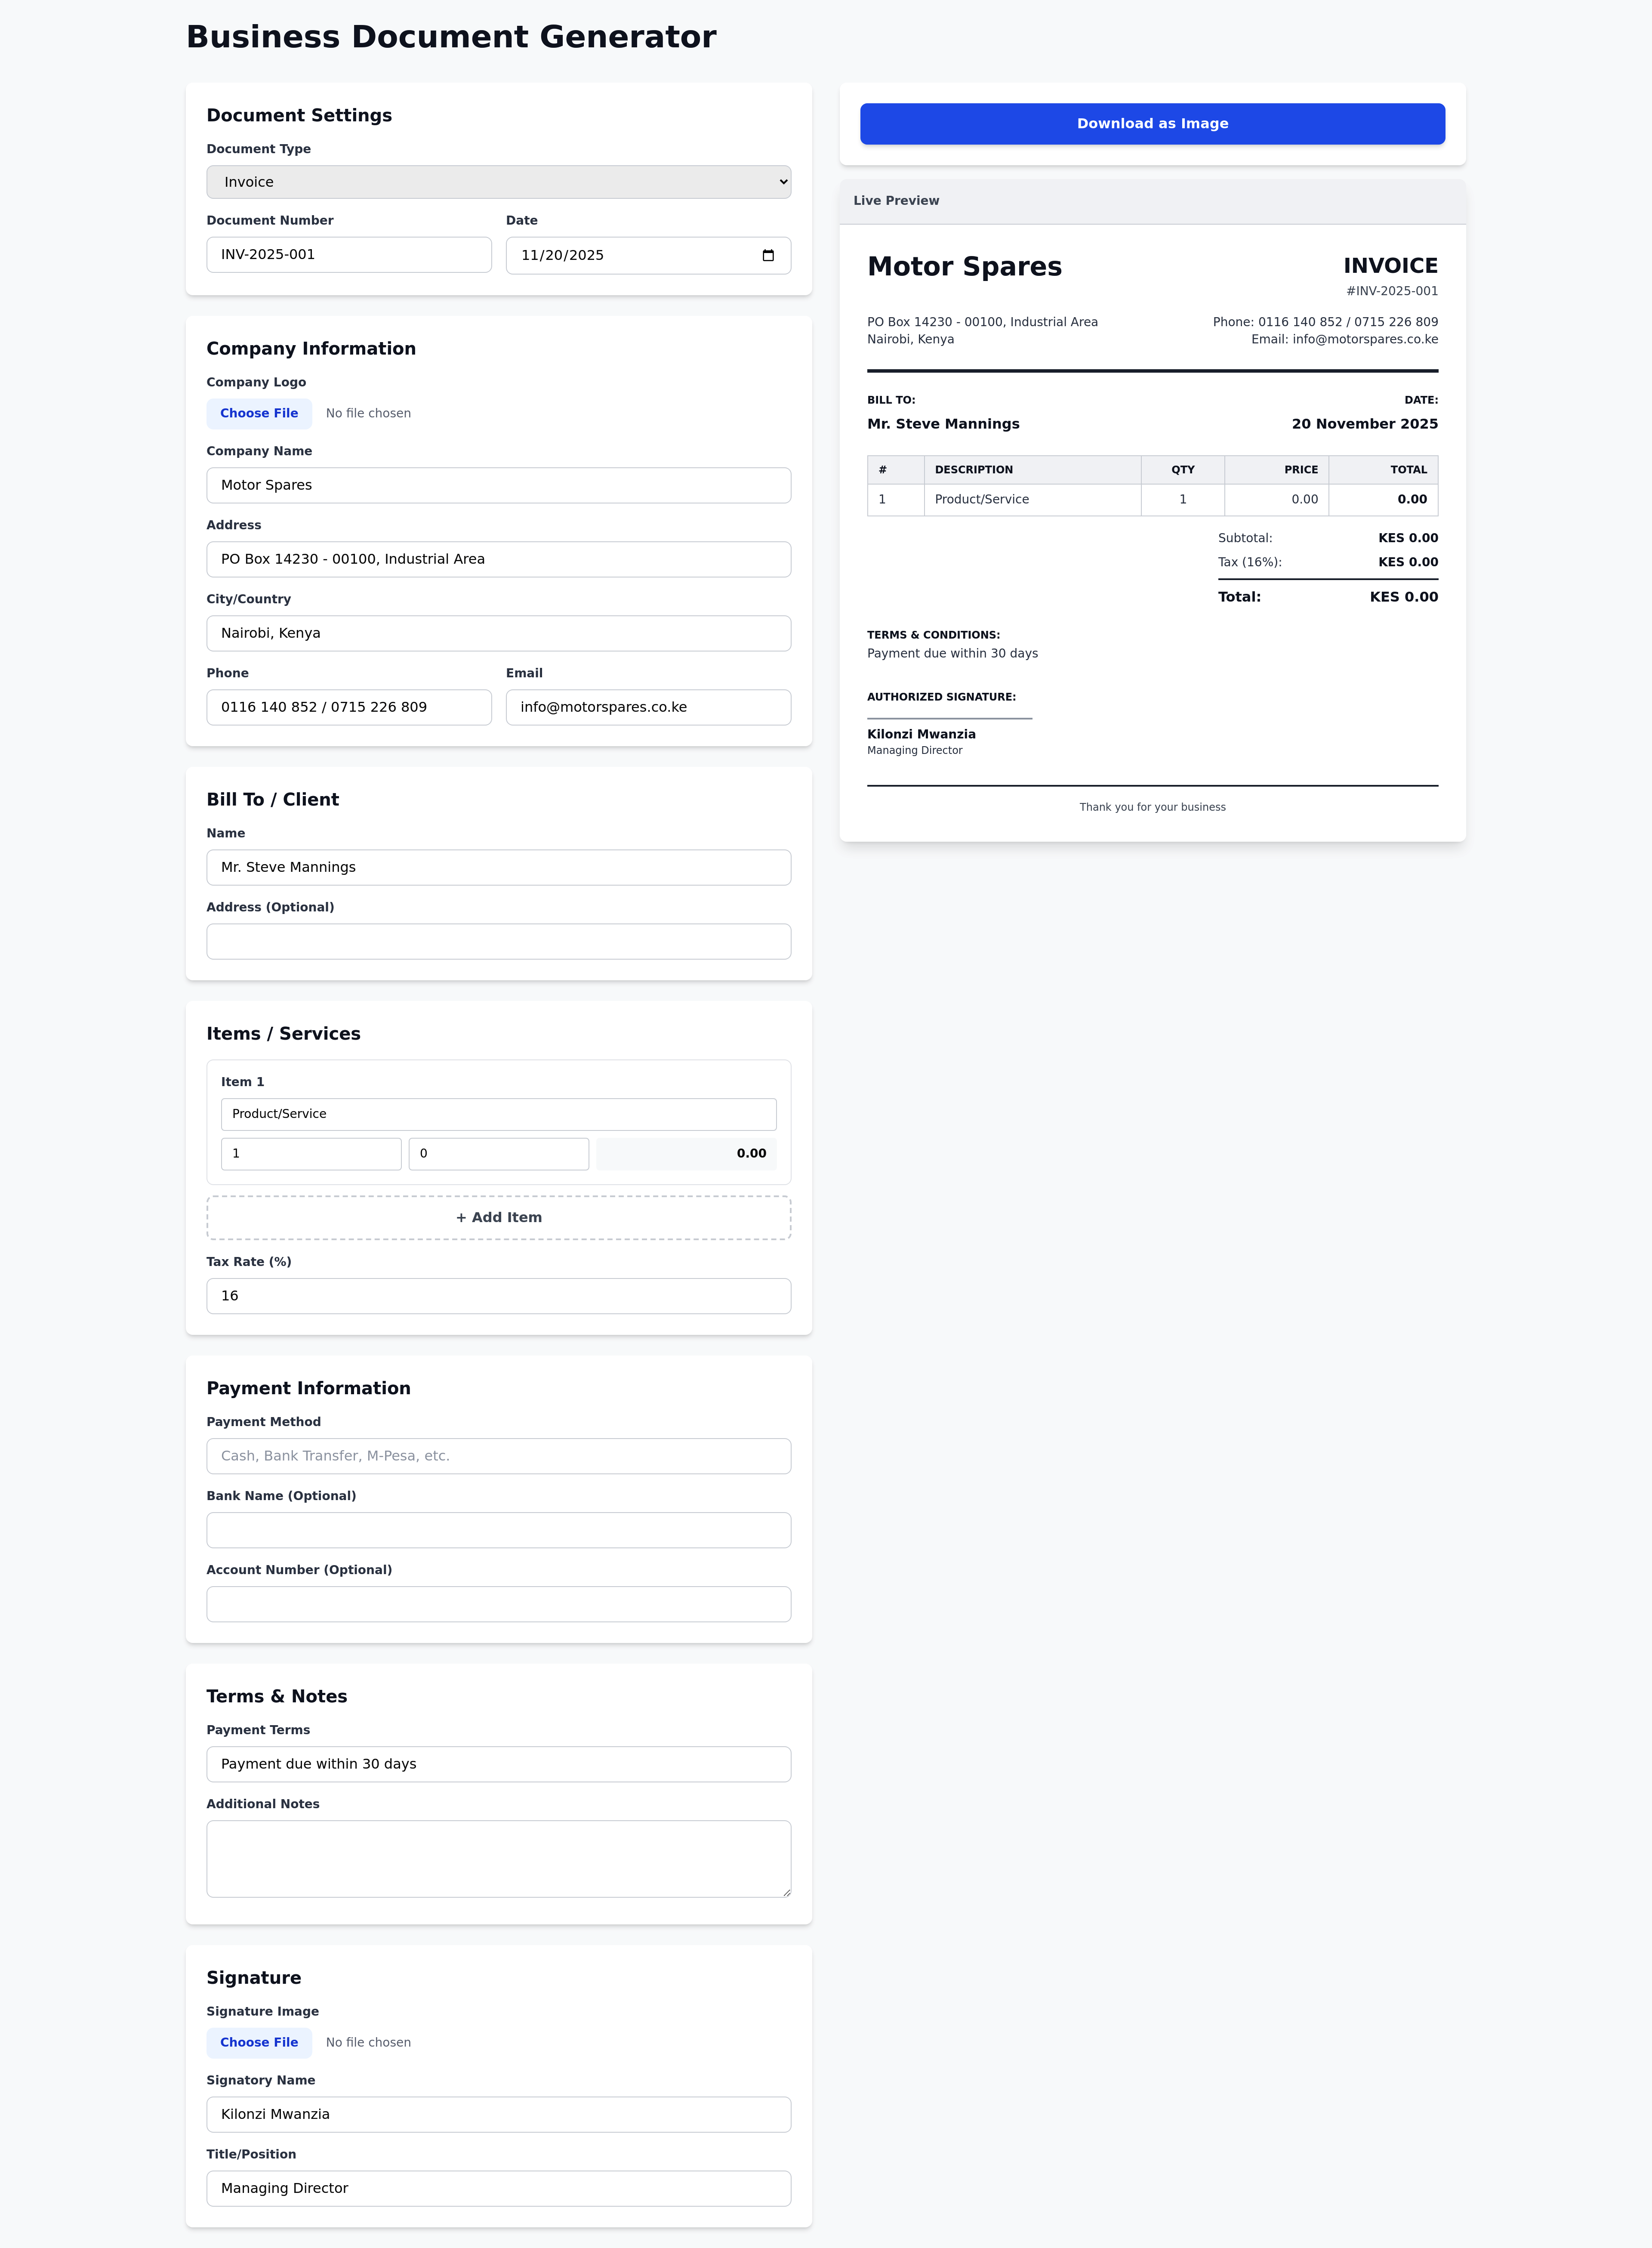
Task: Open the date picker calendar icon
Action: point(768,255)
